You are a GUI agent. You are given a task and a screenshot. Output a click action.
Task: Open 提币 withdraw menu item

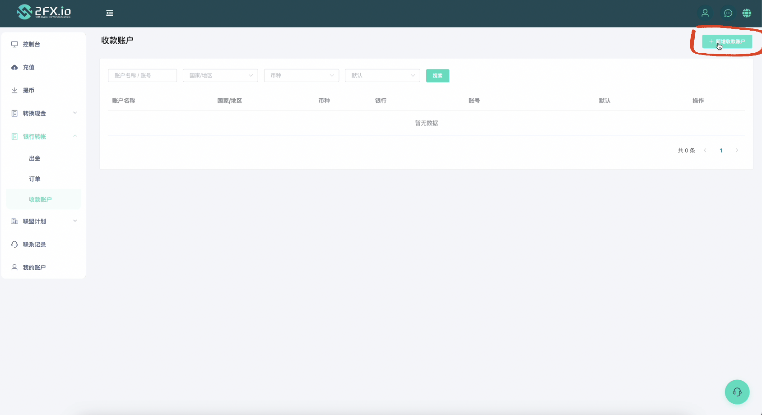point(28,90)
